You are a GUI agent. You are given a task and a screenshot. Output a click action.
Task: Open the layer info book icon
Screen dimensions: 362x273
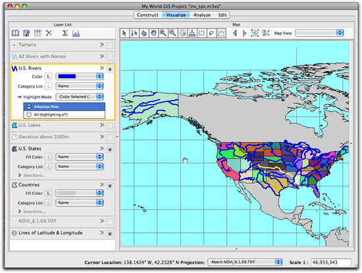coord(16,34)
